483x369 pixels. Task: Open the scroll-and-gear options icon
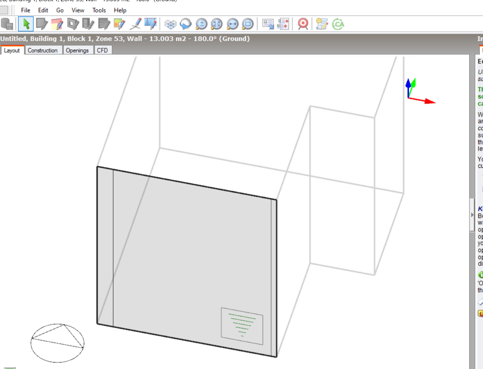[x=322, y=24]
